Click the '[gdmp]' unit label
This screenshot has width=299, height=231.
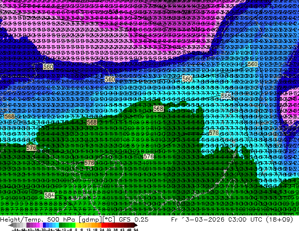[x=90, y=220]
